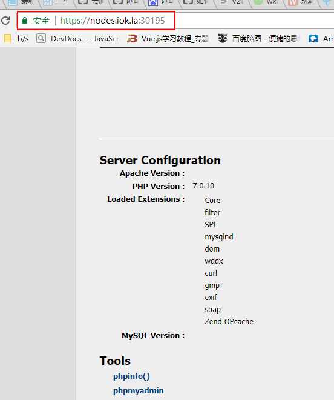Click the DevDocs bookmark magnifier icon
The width and height of the screenshot is (334, 400).
(41, 39)
